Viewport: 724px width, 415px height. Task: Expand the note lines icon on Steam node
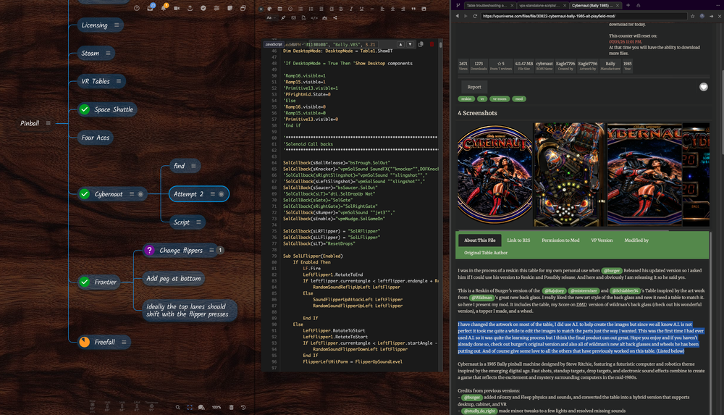[x=108, y=53]
